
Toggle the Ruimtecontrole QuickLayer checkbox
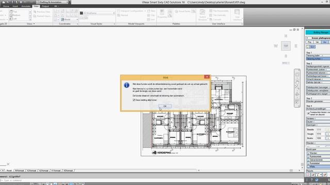(308, 157)
